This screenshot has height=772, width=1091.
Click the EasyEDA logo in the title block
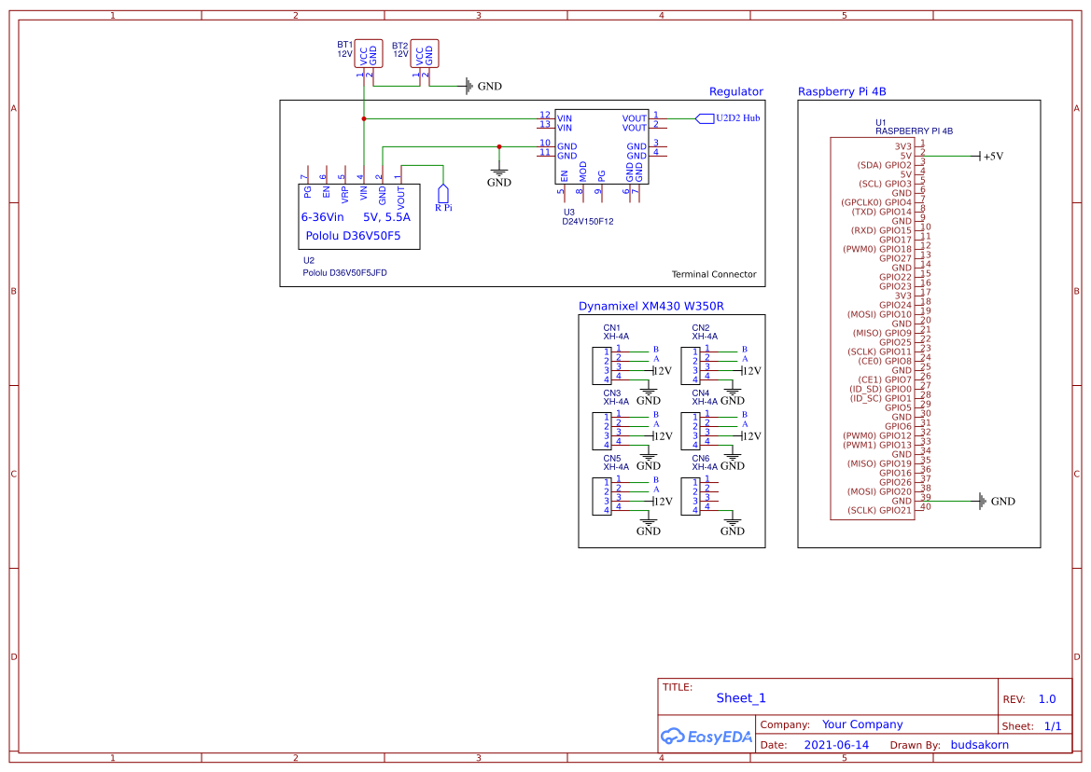coord(706,737)
